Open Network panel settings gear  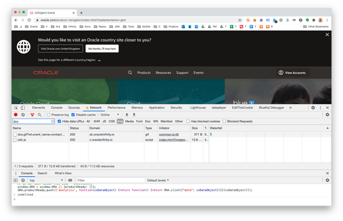point(327,115)
